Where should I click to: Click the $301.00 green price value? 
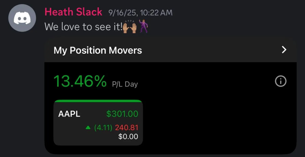click(x=122, y=114)
